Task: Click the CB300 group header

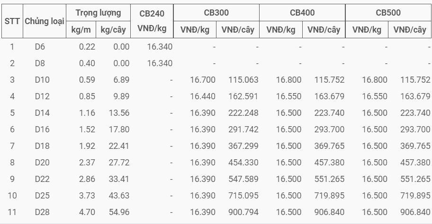Action: click(x=216, y=13)
